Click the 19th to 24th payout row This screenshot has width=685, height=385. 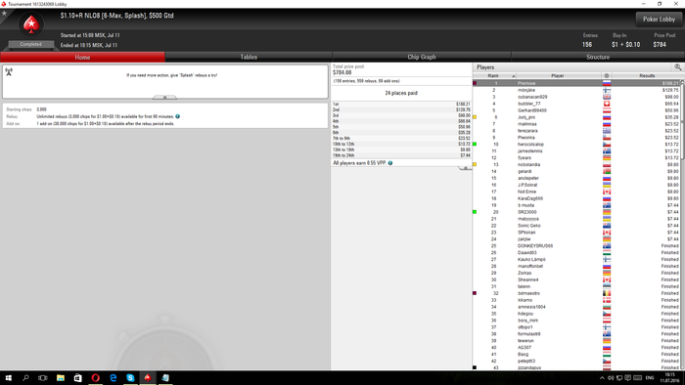click(x=401, y=155)
